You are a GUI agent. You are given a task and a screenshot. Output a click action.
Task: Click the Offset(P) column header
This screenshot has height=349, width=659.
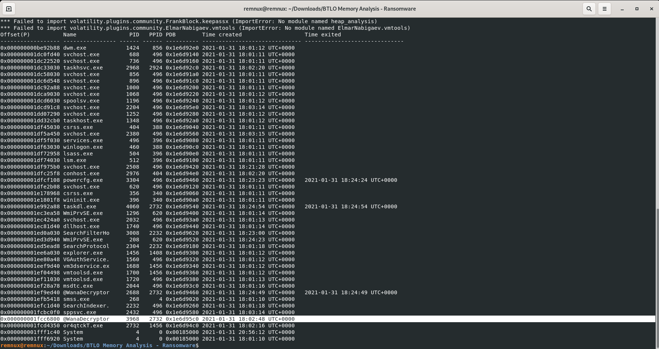tap(15, 35)
